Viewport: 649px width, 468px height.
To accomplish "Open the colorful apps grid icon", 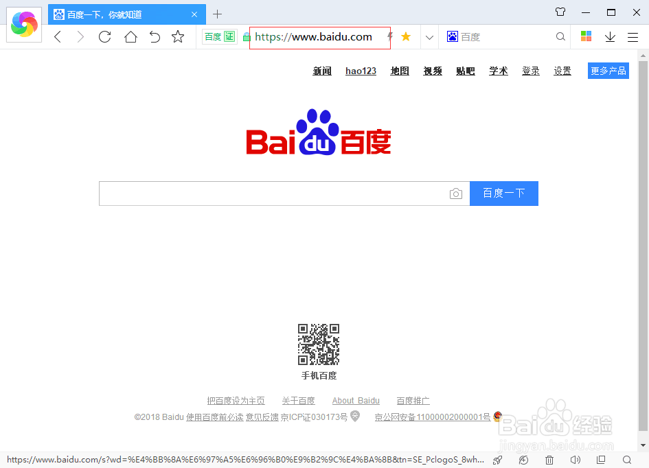I will [586, 36].
